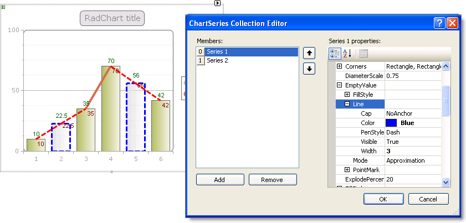Select the Mode property label
466x223 pixels.
tap(360, 160)
